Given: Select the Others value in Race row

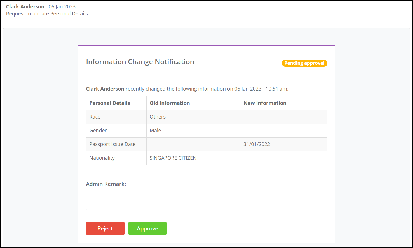Looking at the screenshot, I should coord(158,117).
